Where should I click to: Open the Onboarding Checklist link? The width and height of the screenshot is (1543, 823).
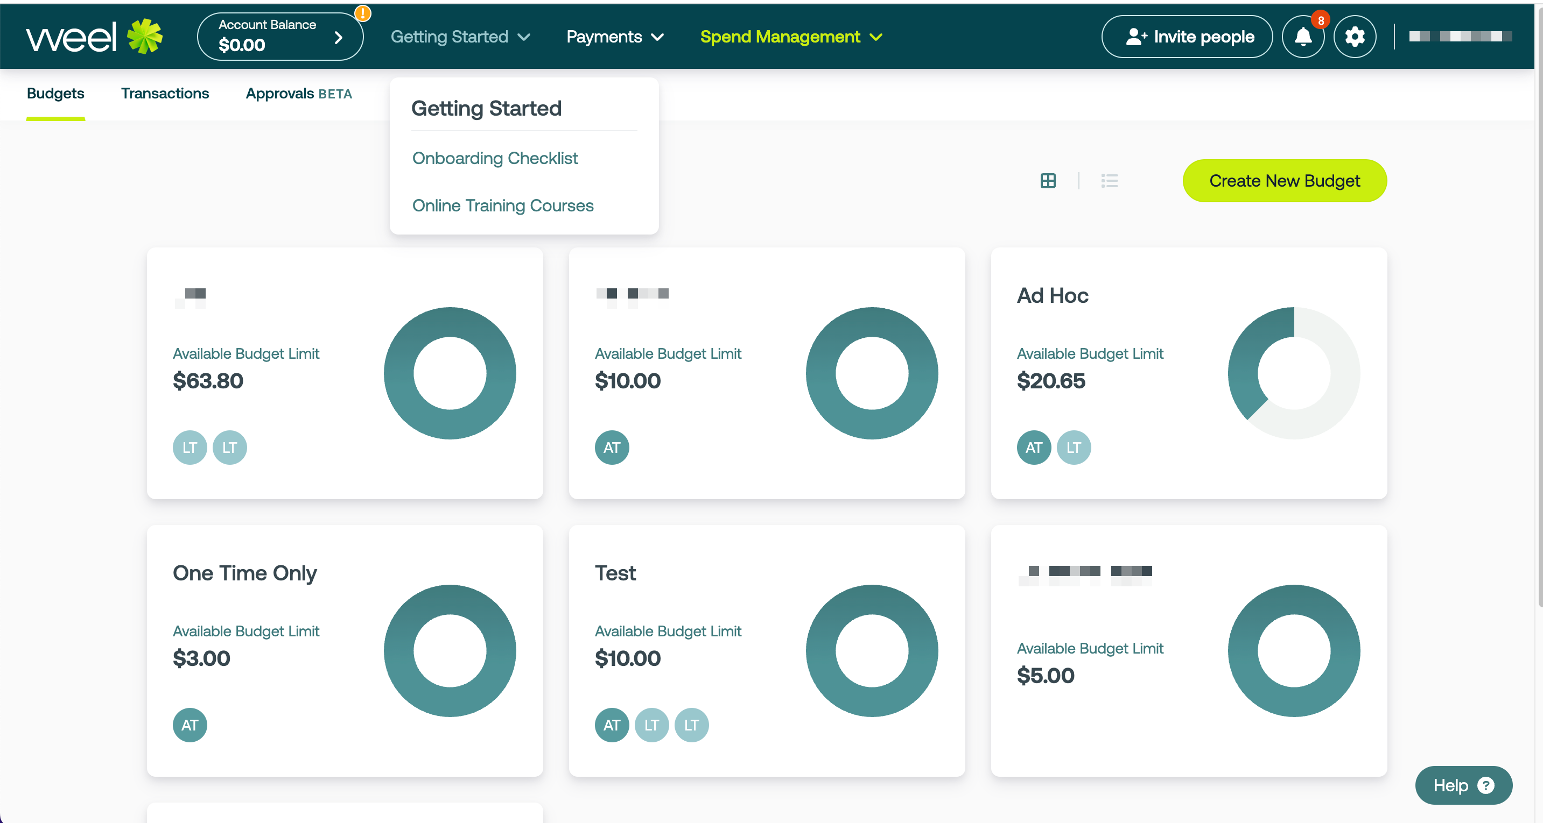coord(495,158)
